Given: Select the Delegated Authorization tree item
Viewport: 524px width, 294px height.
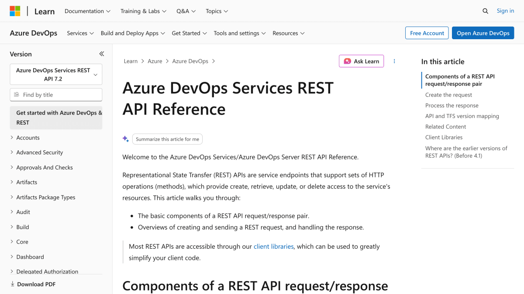Looking at the screenshot, I should [47, 271].
